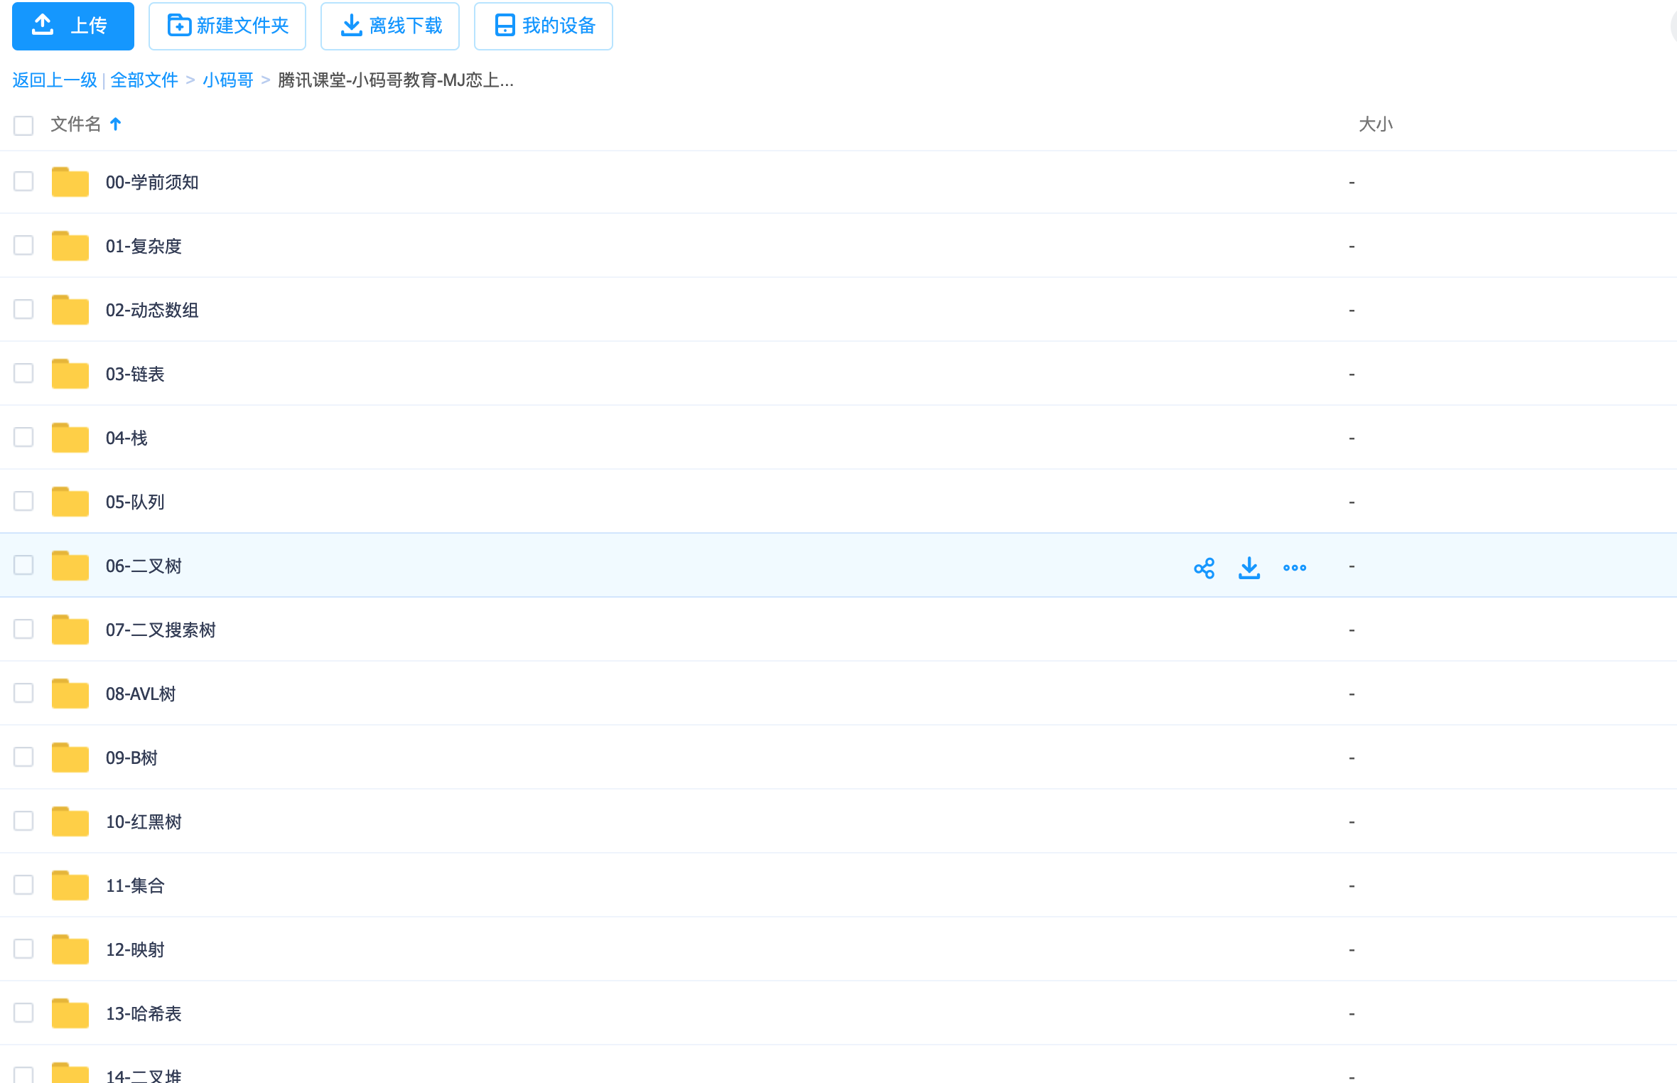Click 返回上一级 back link
Image resolution: width=1677 pixels, height=1083 pixels.
55,80
